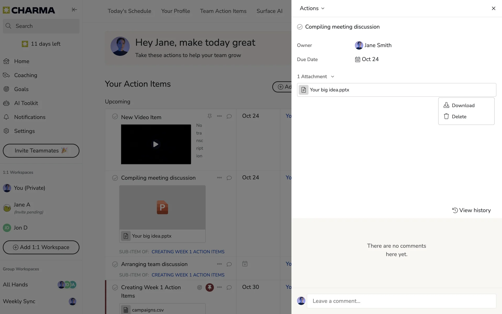Choose Delete from attachment menu
Image resolution: width=502 pixels, height=314 pixels.
point(459,117)
